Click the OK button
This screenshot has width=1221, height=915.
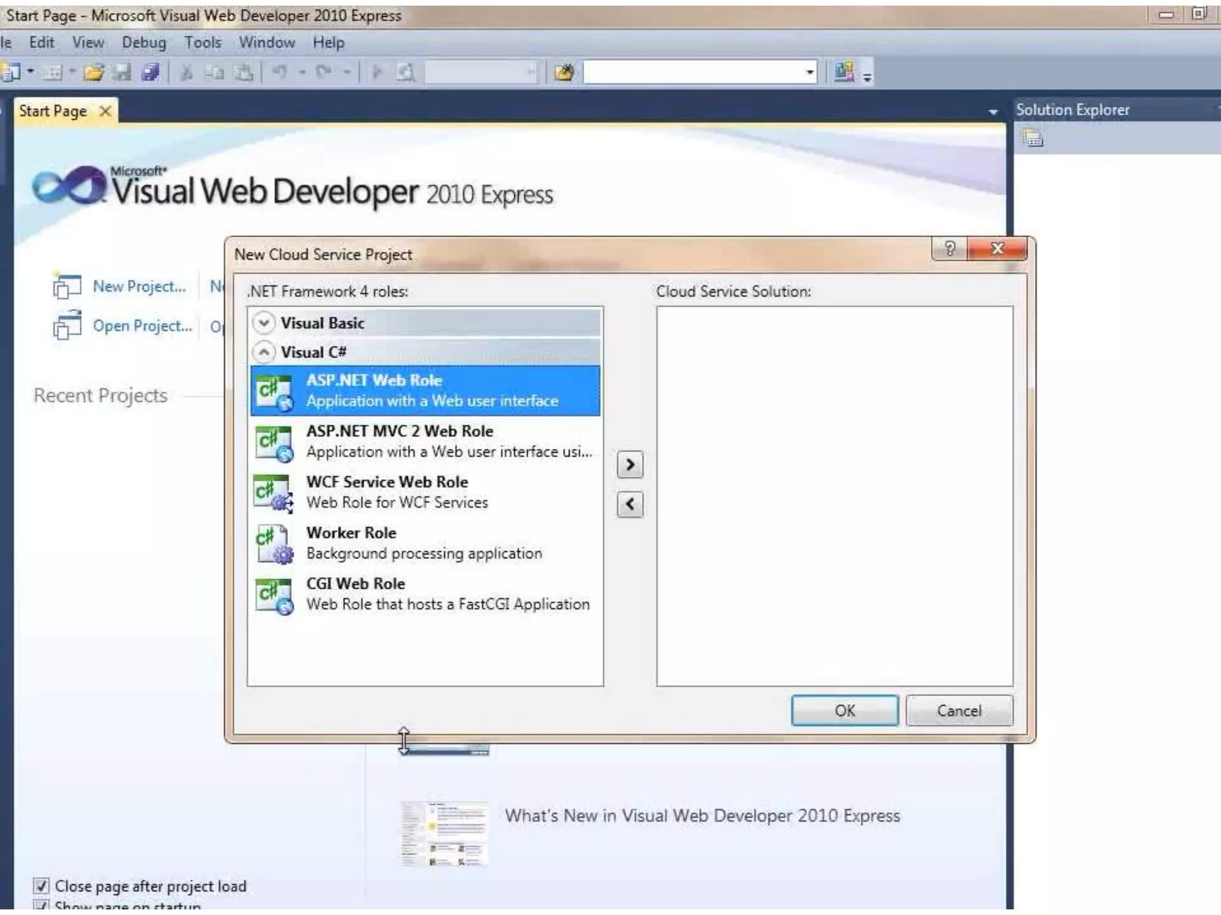tap(844, 710)
